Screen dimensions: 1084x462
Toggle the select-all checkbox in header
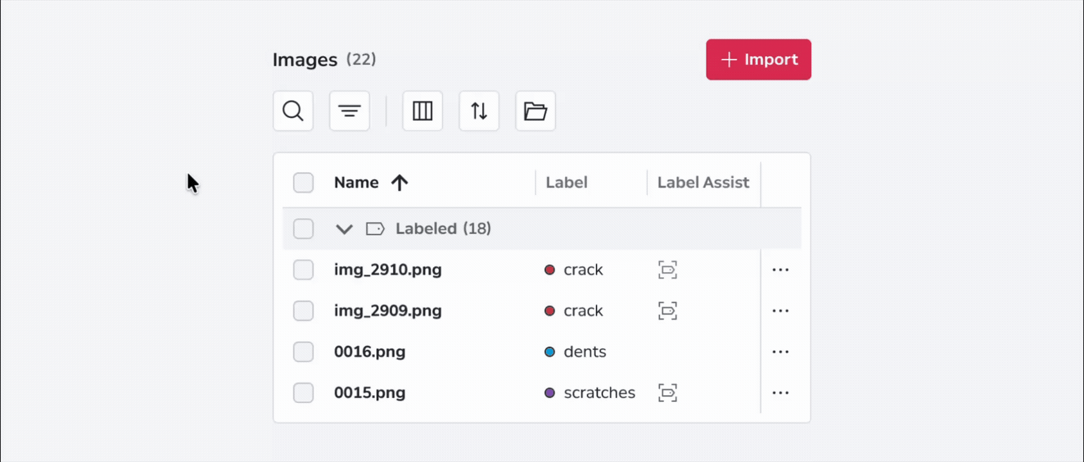coord(303,183)
